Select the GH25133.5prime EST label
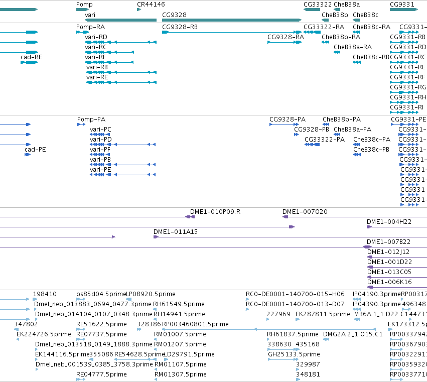 tap(294, 354)
